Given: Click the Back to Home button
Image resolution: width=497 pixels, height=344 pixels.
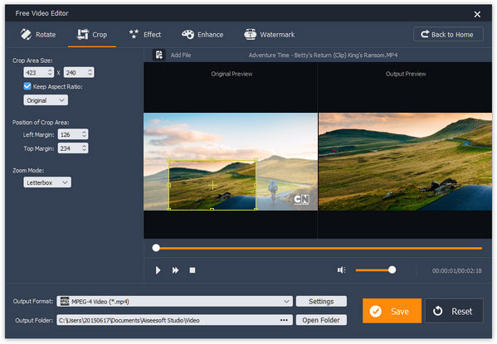Looking at the screenshot, I should 448,34.
